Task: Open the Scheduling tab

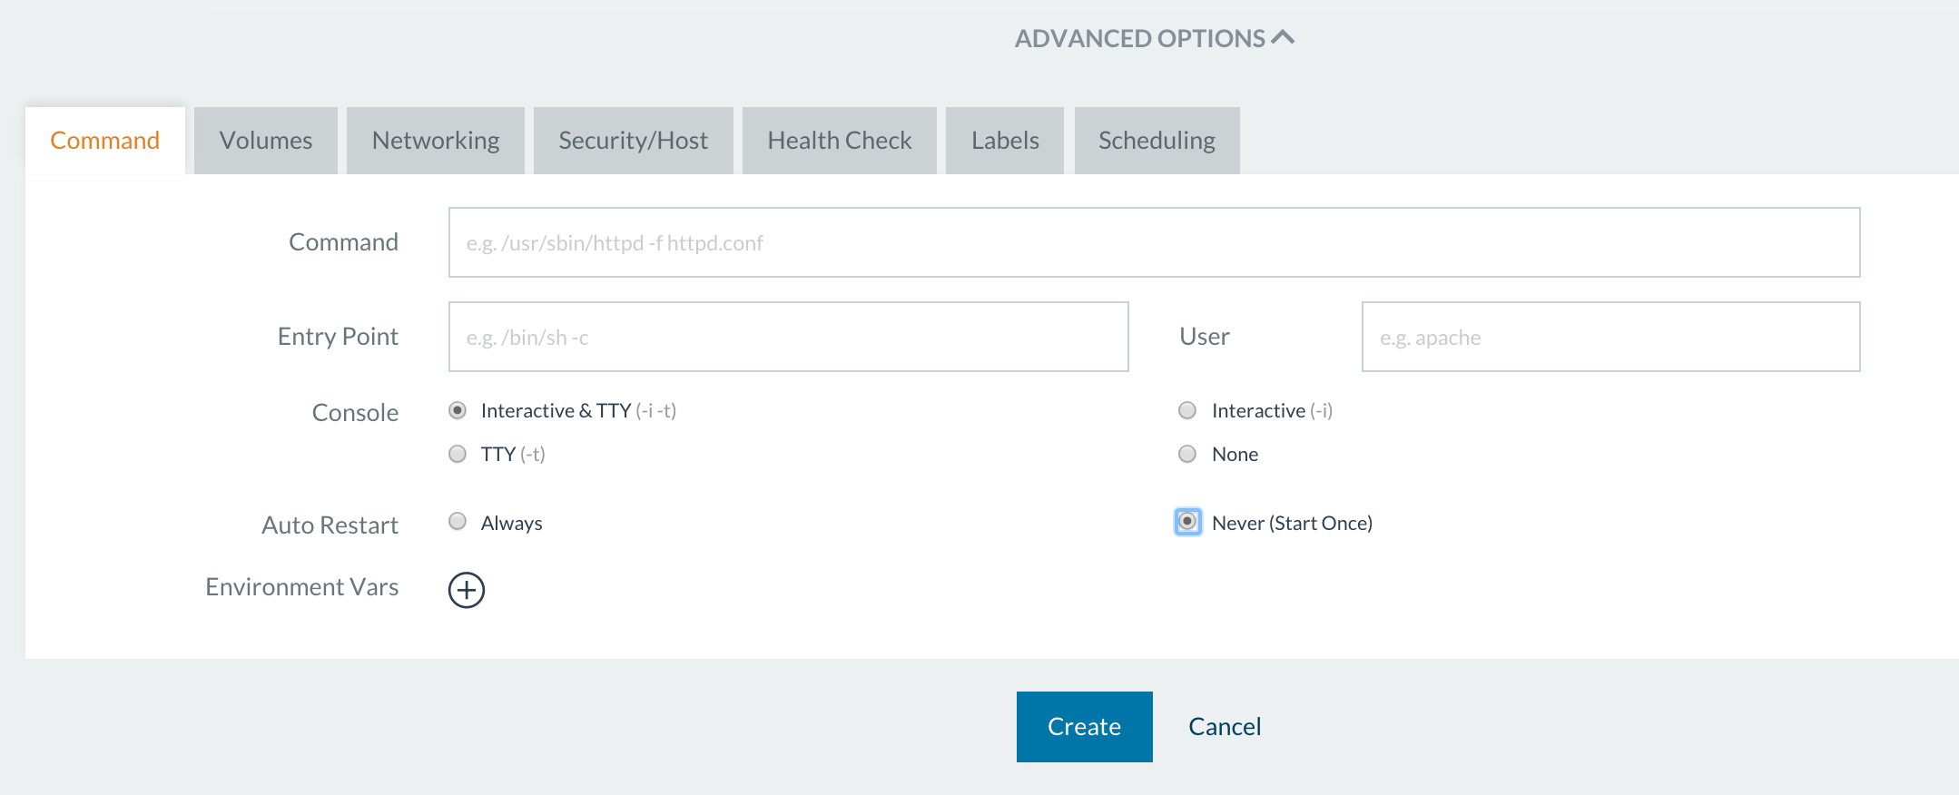Action: [1157, 141]
